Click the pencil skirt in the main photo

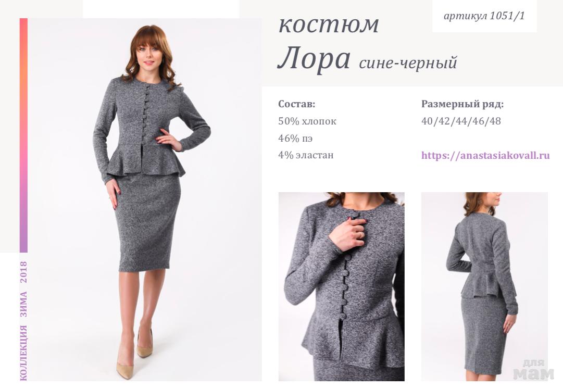pos(147,223)
